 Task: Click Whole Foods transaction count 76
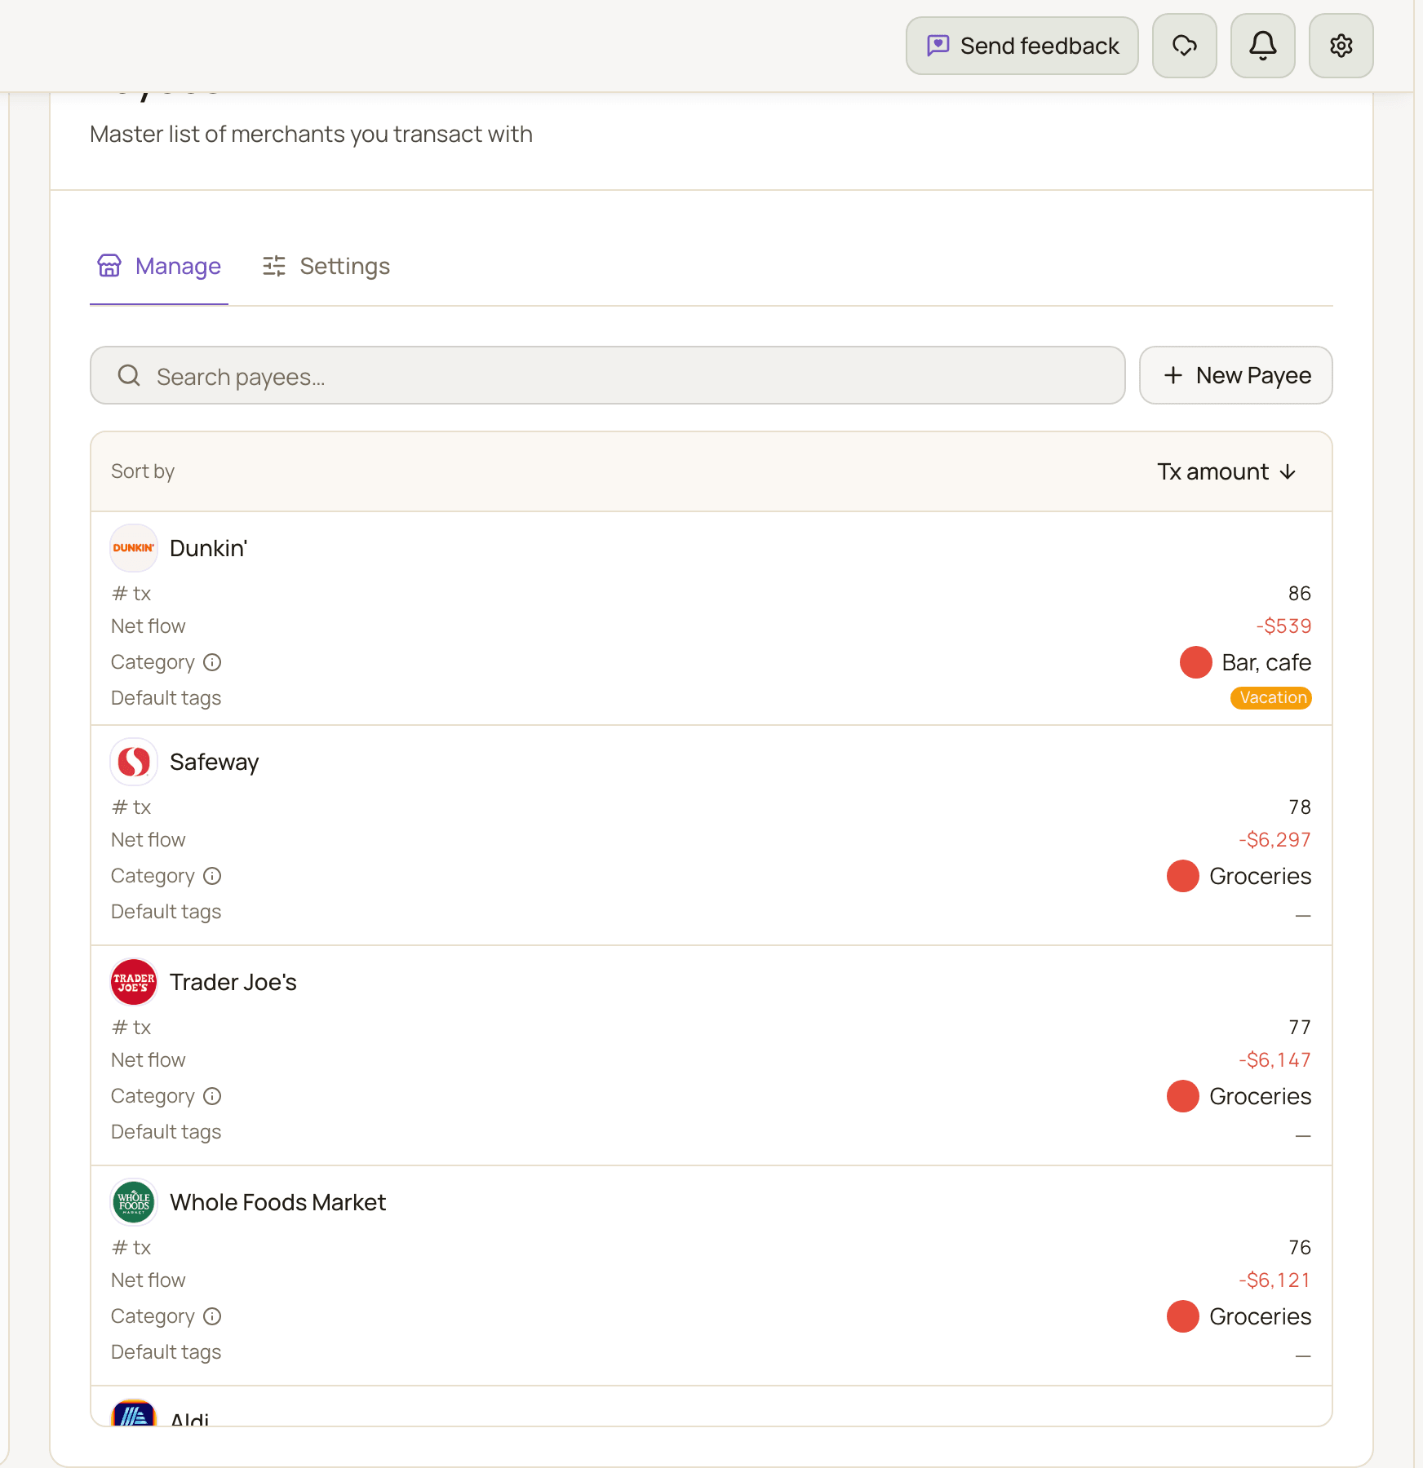[x=1300, y=1248]
